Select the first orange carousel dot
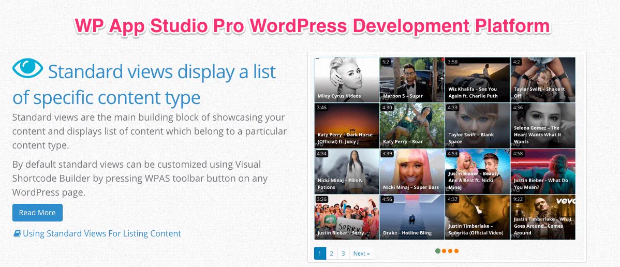Viewport: 620px width, 267px height. point(444,251)
